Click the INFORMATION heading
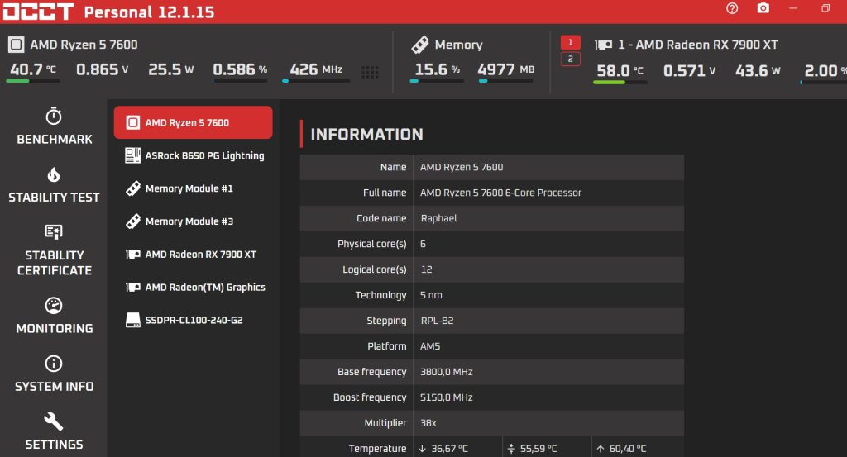The image size is (847, 457). click(x=366, y=135)
